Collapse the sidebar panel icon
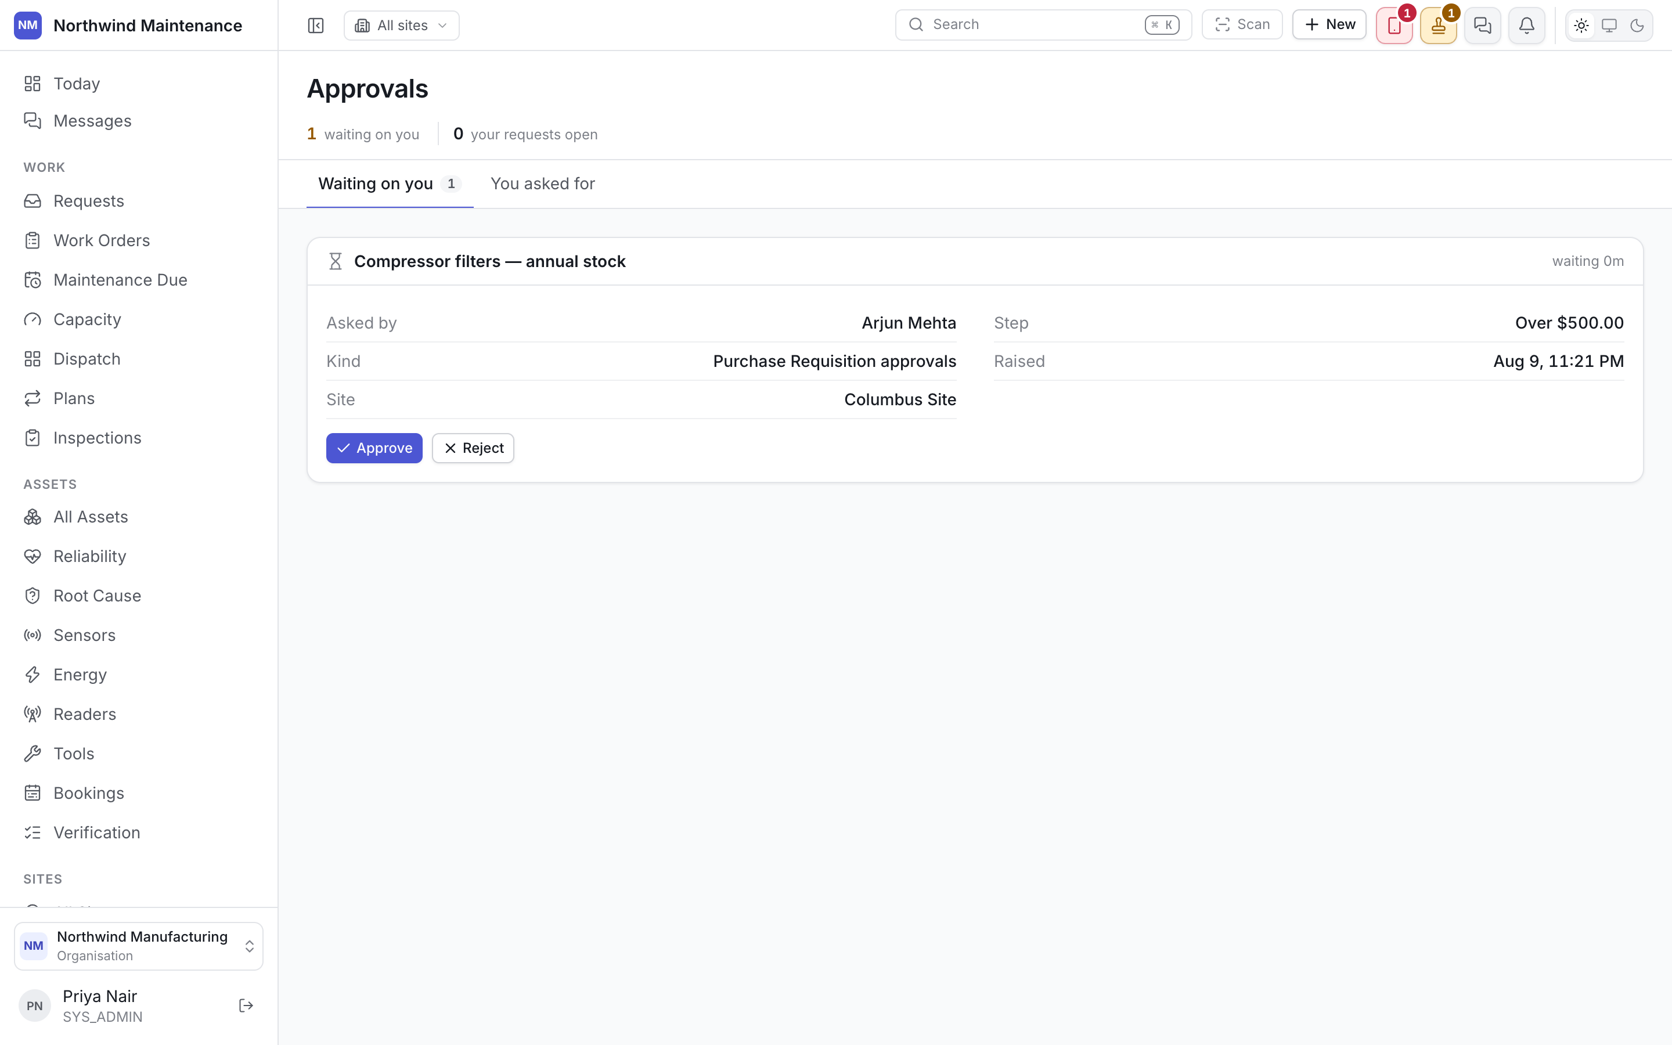1672x1045 pixels. click(x=316, y=26)
